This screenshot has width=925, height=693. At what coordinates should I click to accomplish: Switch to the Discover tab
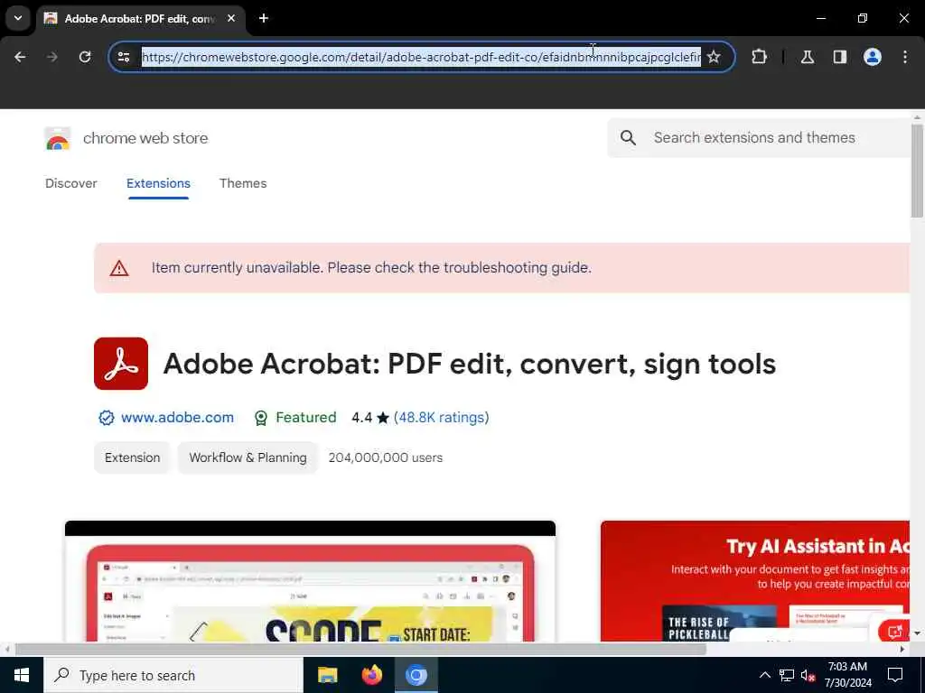pos(71,183)
